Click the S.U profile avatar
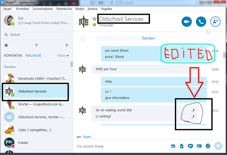The width and height of the screenshot is (227, 155). coord(9,21)
